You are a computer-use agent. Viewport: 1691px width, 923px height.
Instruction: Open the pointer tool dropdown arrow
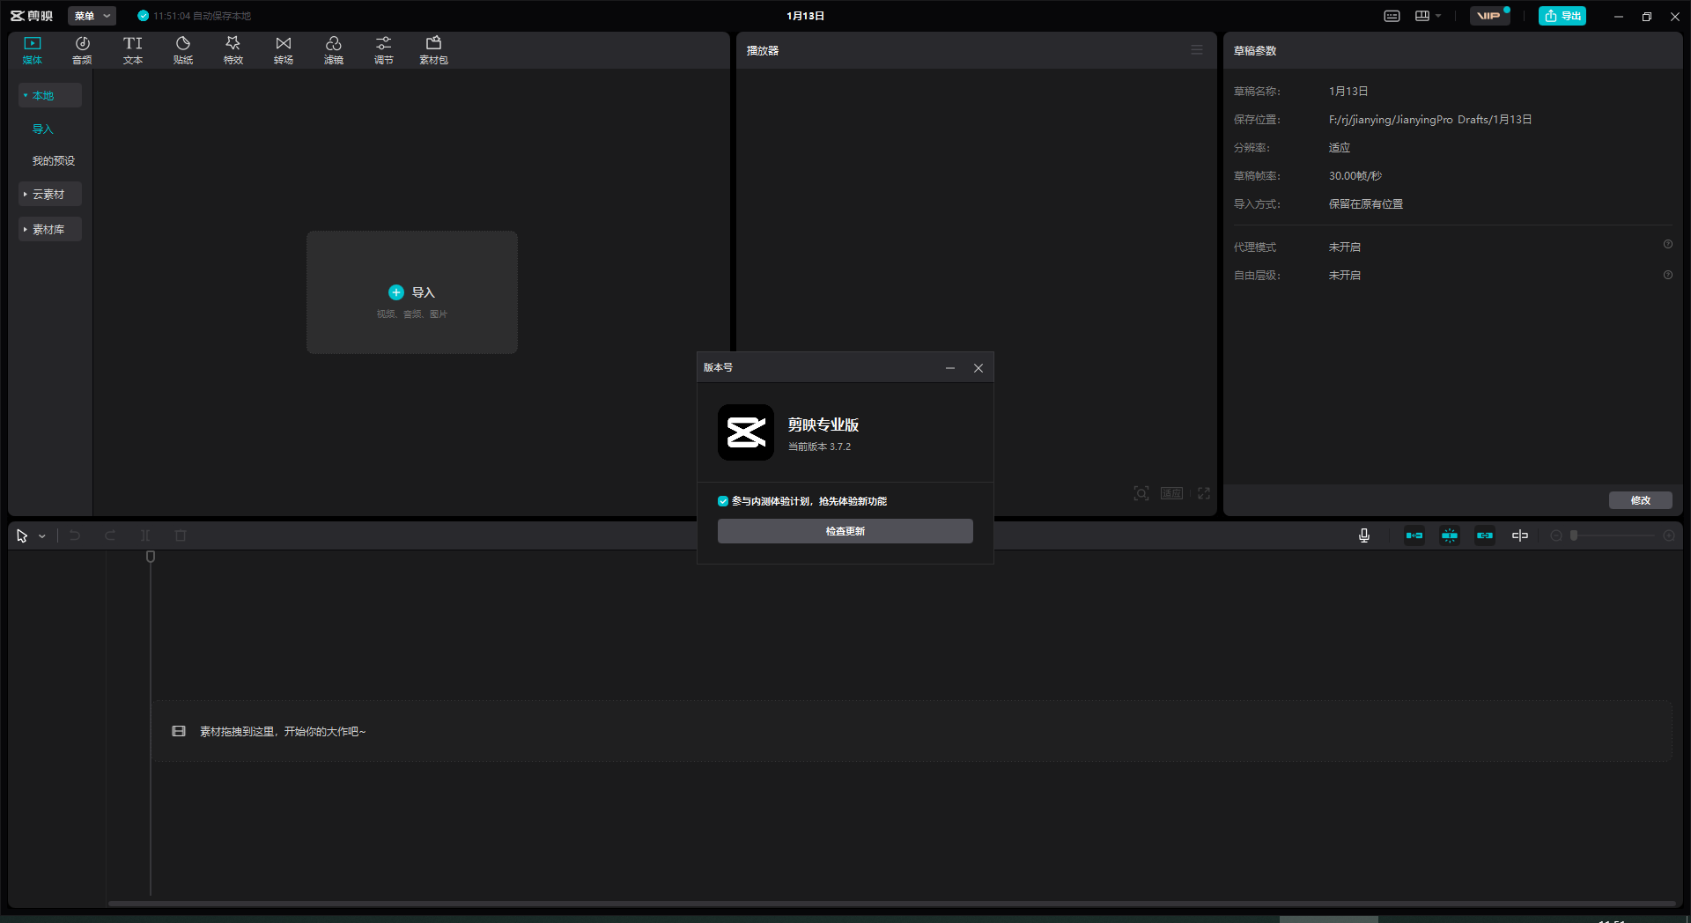(x=41, y=536)
